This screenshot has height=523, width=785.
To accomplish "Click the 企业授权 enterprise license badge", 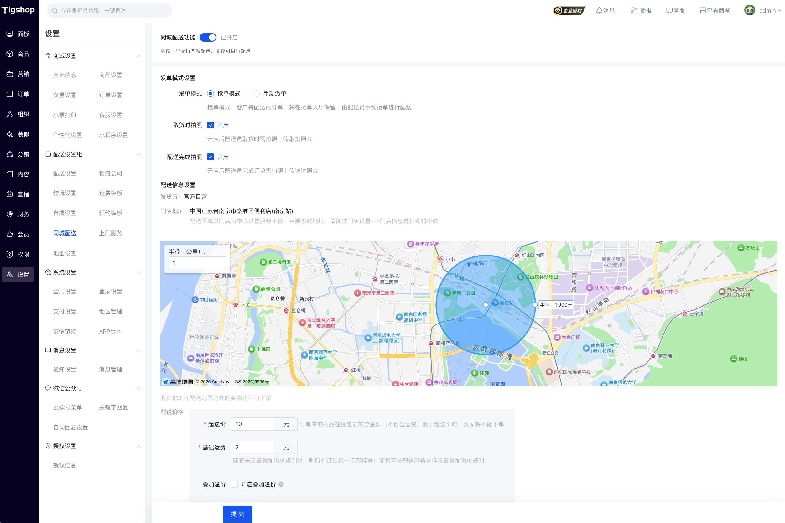I will click(569, 10).
